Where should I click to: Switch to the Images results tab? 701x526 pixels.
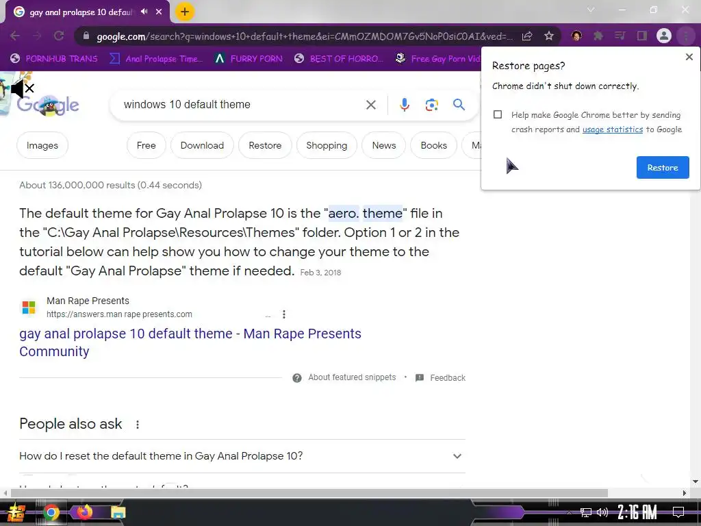(42, 145)
